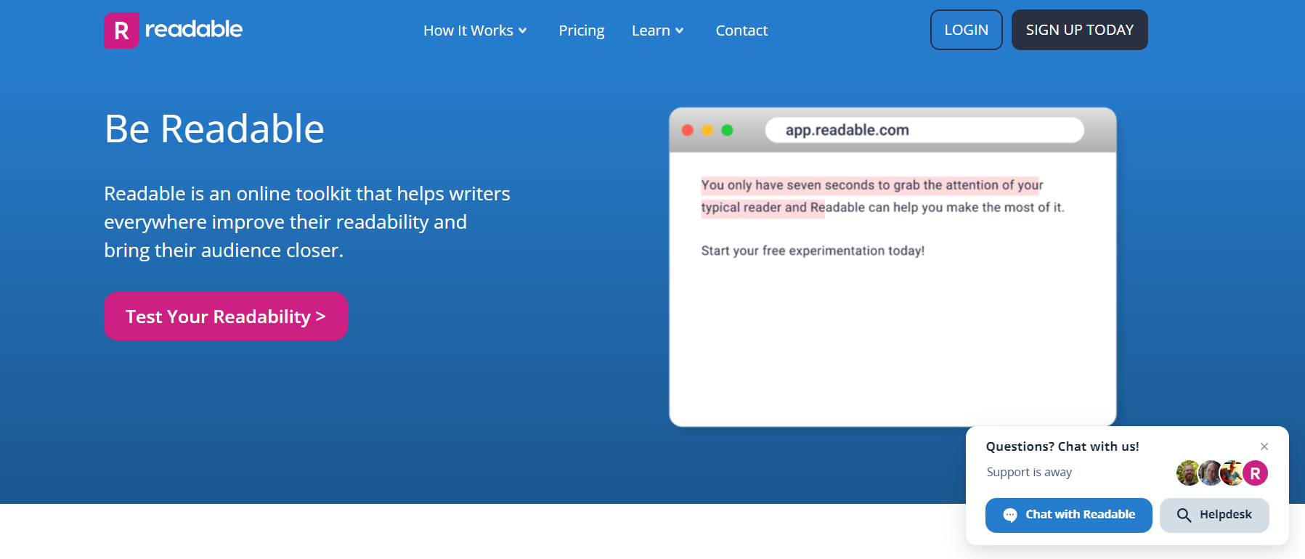Go to the Pricing page

click(582, 30)
